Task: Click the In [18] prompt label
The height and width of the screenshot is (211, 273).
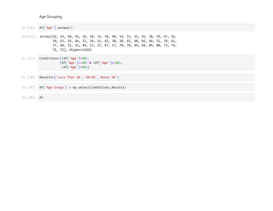Action: pos(29,77)
